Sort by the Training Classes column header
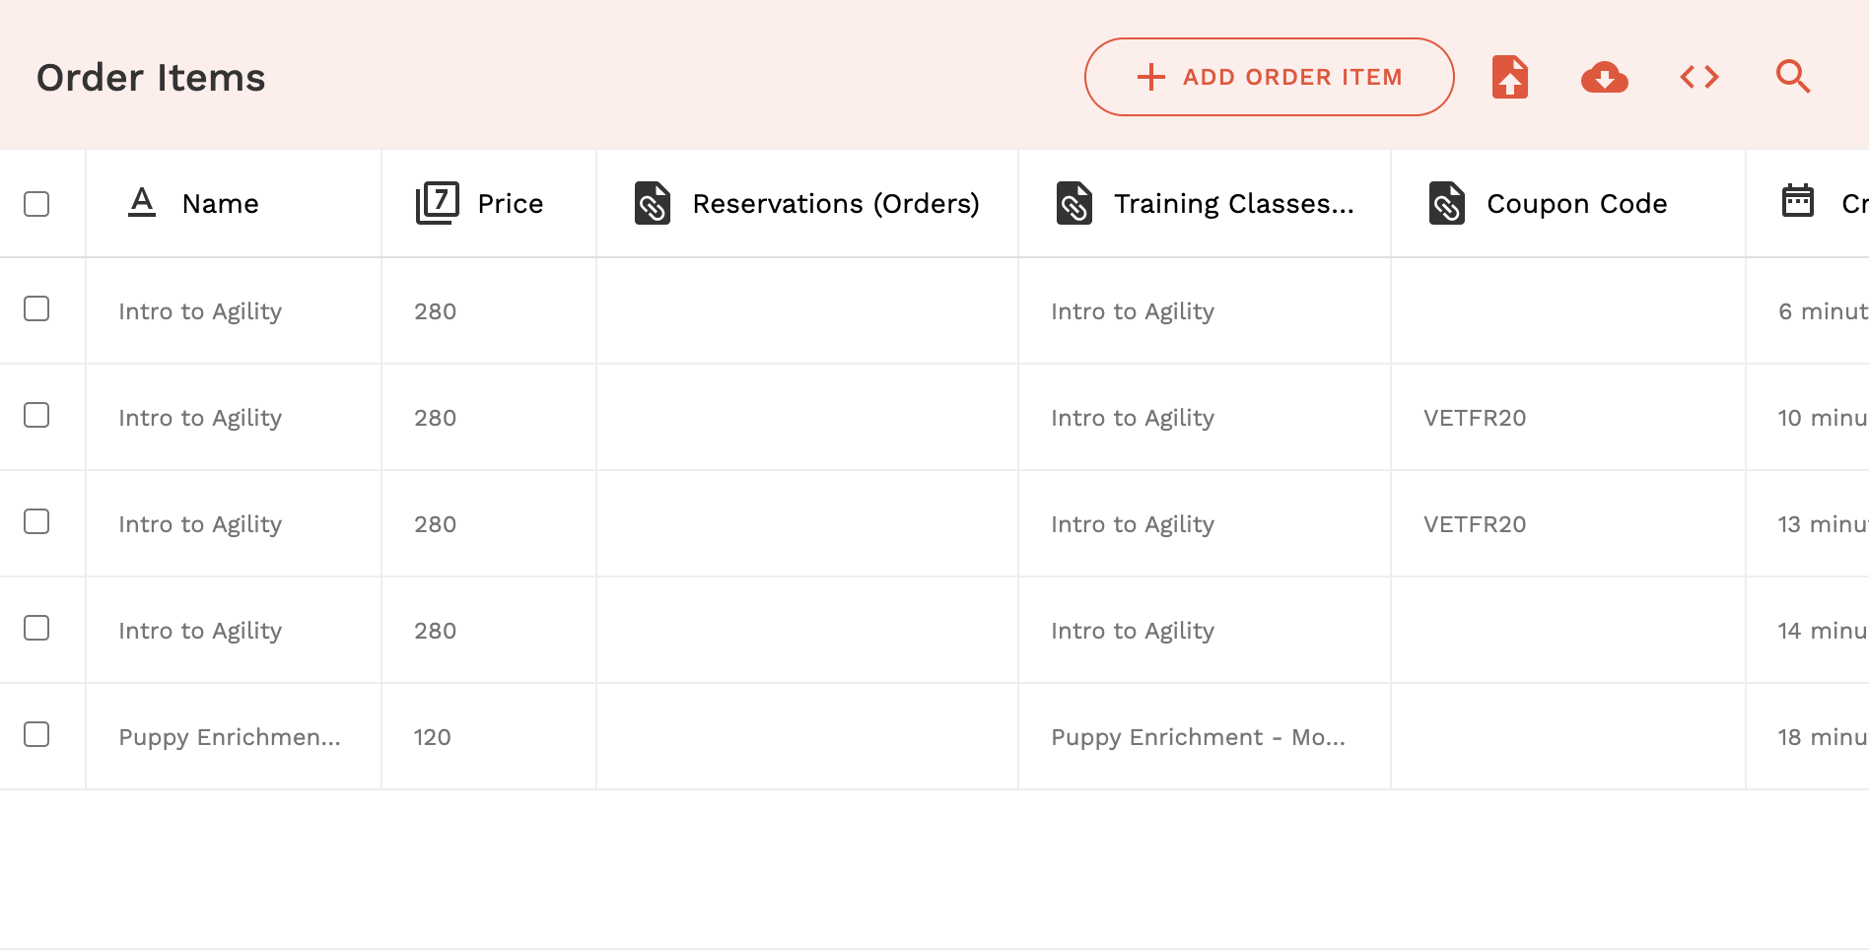 (1233, 204)
